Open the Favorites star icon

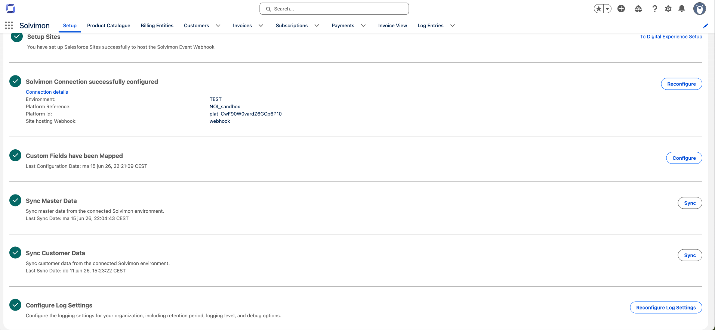[x=599, y=9]
